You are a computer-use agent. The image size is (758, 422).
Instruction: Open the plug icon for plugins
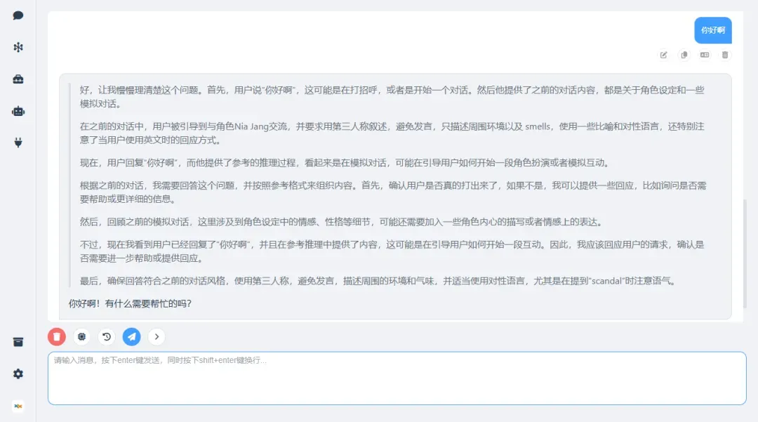click(18, 143)
